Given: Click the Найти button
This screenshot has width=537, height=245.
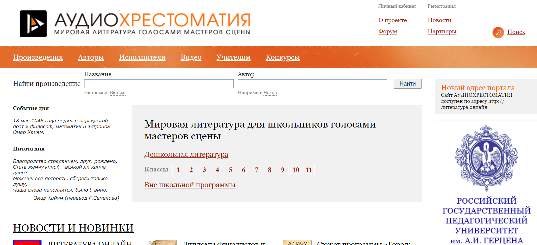Looking at the screenshot, I should [407, 84].
